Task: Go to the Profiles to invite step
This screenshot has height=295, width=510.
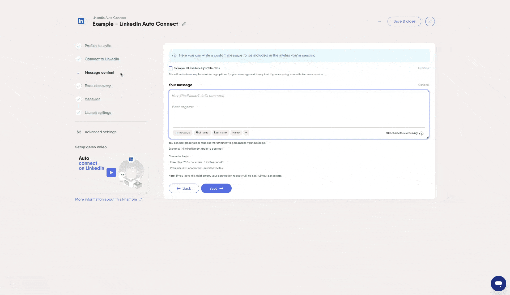Action: (98, 46)
